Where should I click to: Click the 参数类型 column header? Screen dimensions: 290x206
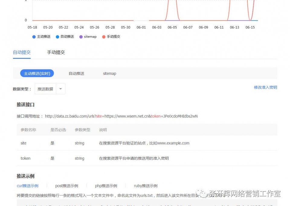82,130
